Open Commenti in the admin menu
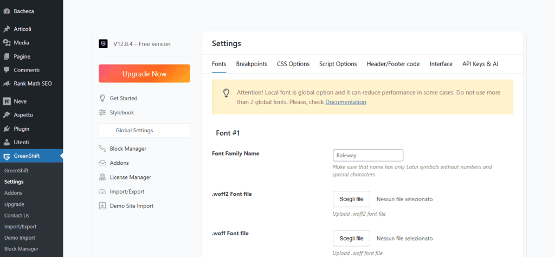Viewport: 555px width, 257px height. tap(27, 70)
